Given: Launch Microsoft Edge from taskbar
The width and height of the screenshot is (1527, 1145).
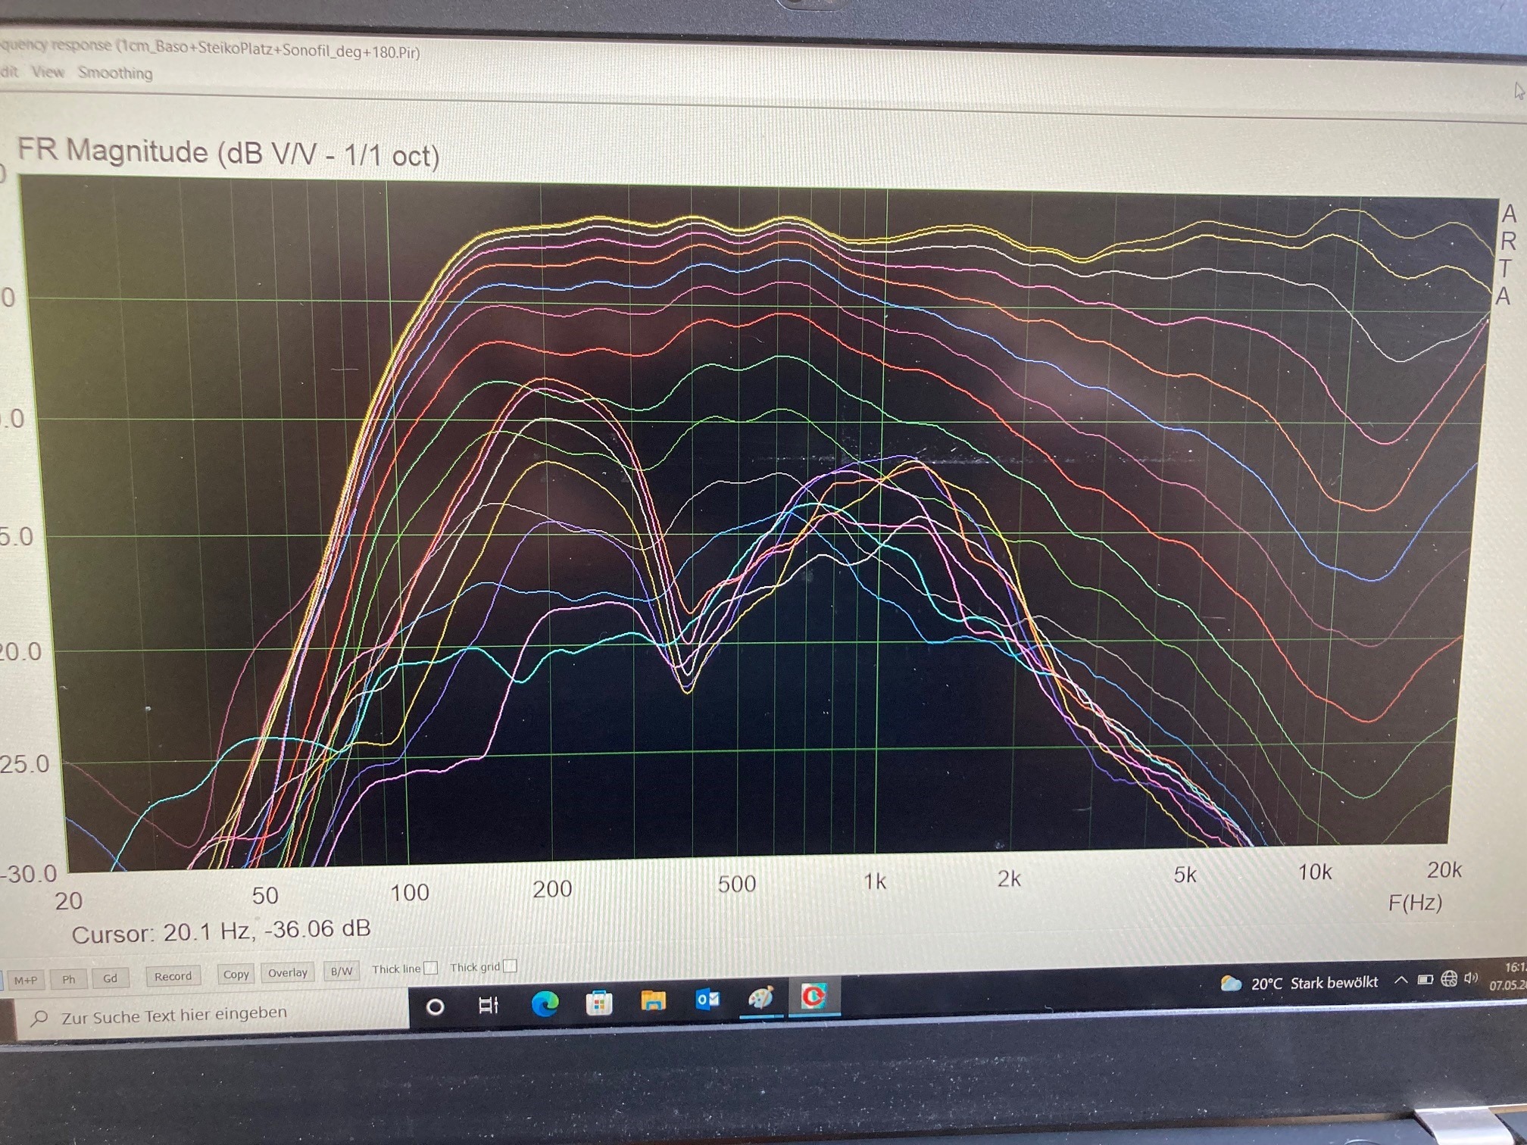Looking at the screenshot, I should 545,1003.
